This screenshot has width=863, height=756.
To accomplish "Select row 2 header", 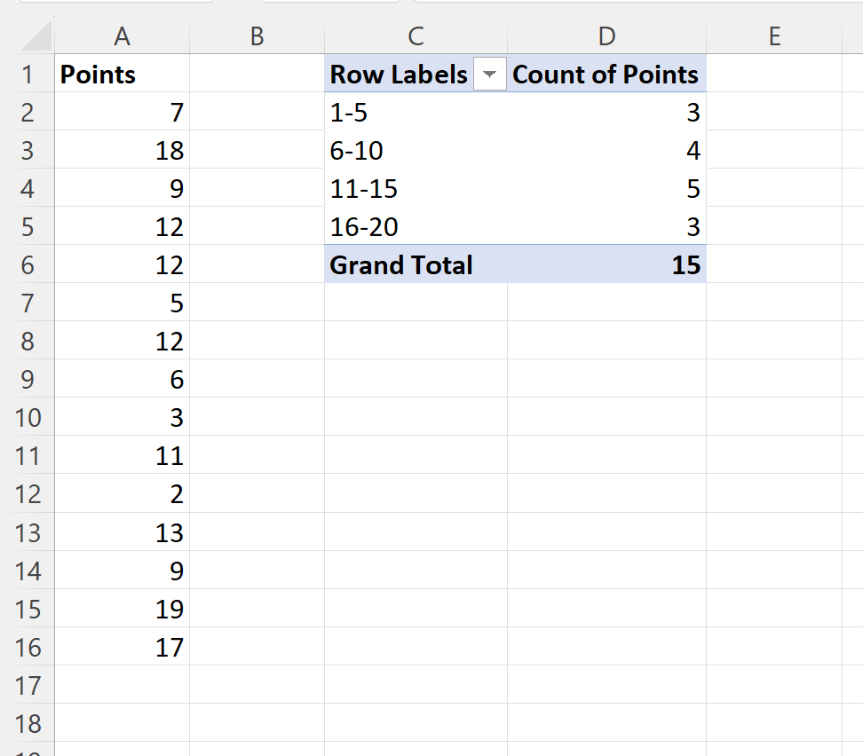I will click(x=28, y=112).
